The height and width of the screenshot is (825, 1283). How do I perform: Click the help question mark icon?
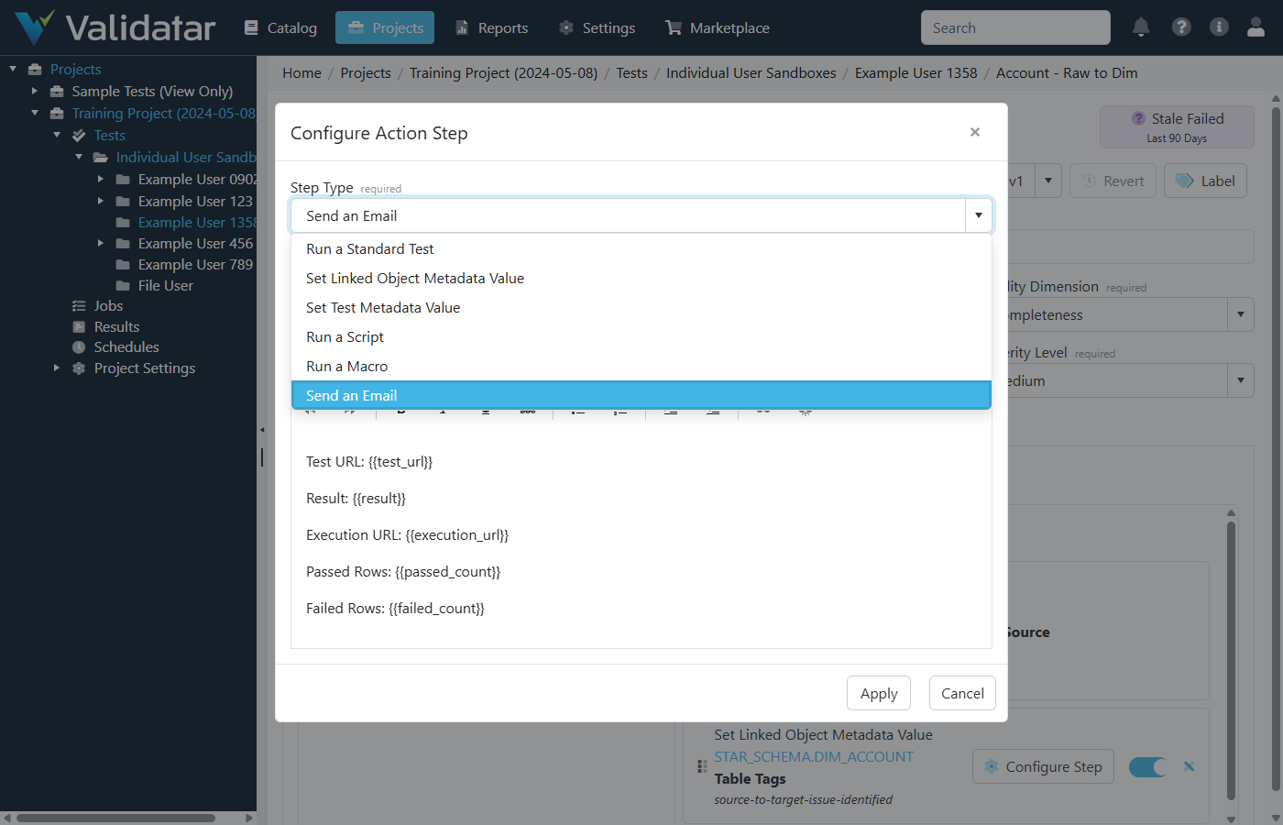(x=1181, y=27)
